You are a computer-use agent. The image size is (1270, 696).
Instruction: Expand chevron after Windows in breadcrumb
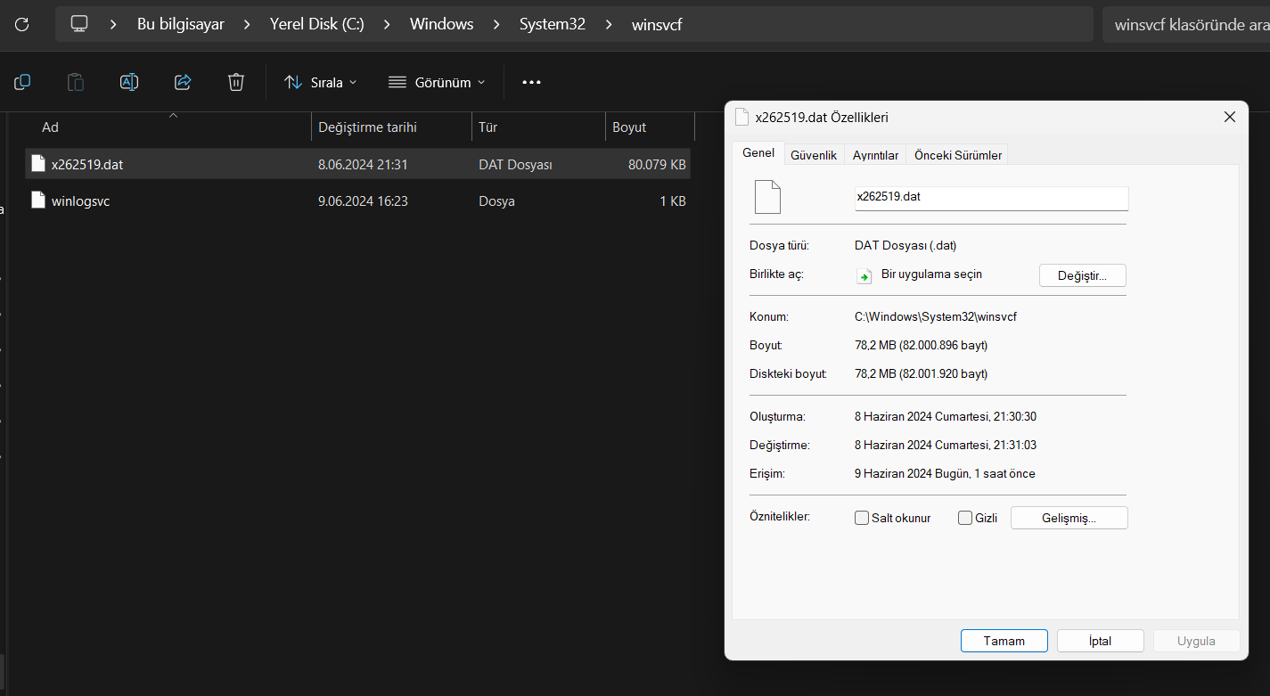496,24
